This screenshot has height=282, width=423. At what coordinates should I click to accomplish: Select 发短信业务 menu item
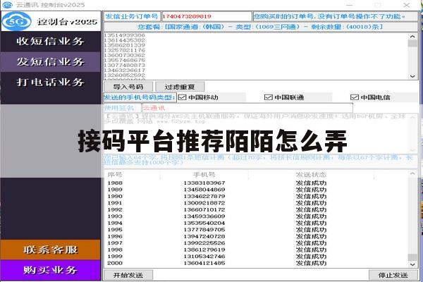51,62
